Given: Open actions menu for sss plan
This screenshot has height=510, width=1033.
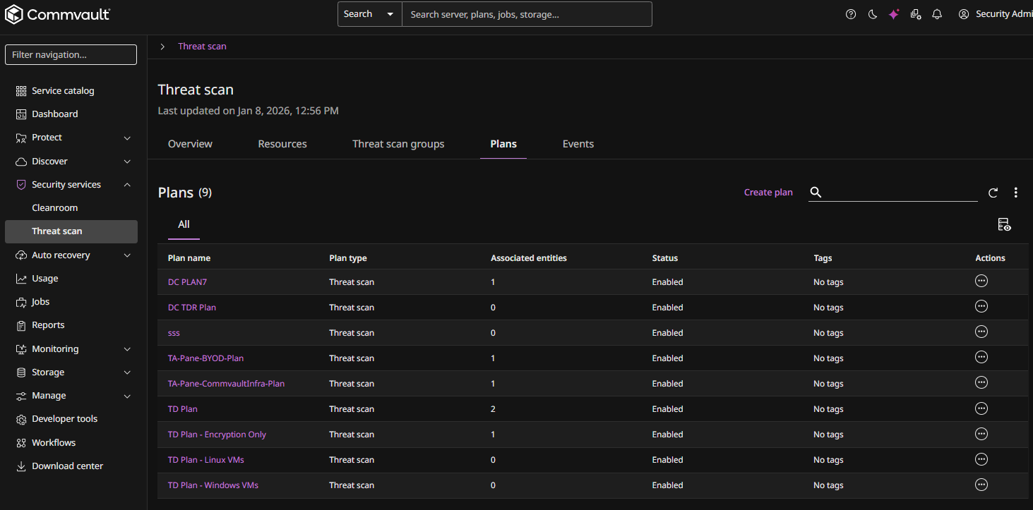Looking at the screenshot, I should (x=981, y=332).
